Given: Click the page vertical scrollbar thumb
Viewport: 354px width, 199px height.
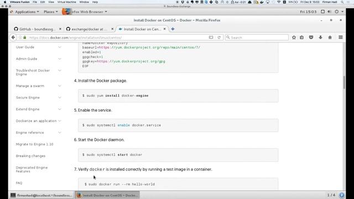Looking at the screenshot, I should click(x=344, y=82).
